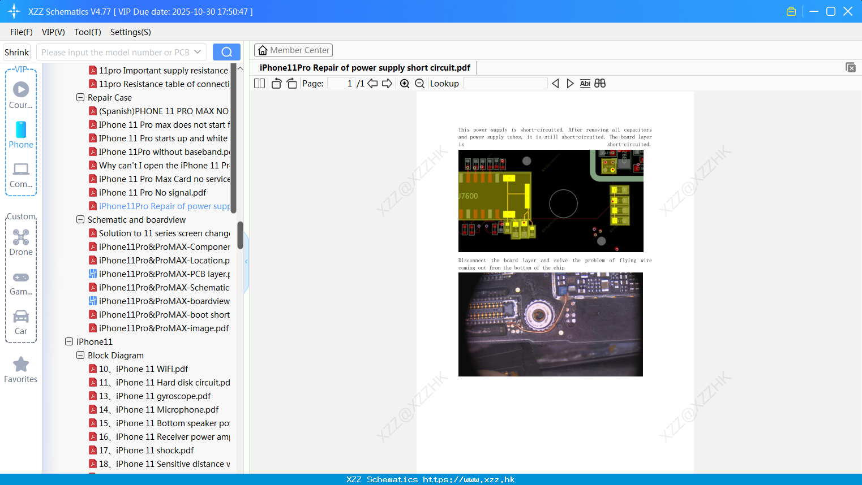Go to next page arrow
The image size is (862, 485).
pyautogui.click(x=387, y=83)
